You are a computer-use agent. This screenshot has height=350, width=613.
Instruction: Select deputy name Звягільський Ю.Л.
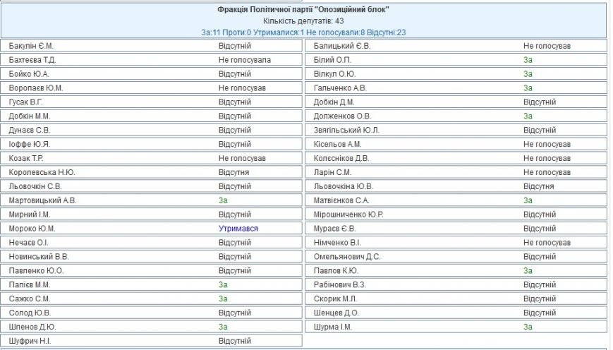tap(346, 131)
